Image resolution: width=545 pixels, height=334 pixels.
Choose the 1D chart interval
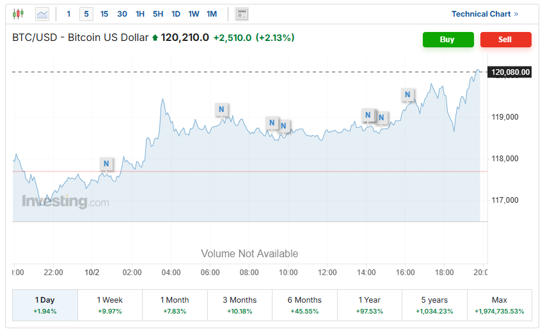click(176, 14)
